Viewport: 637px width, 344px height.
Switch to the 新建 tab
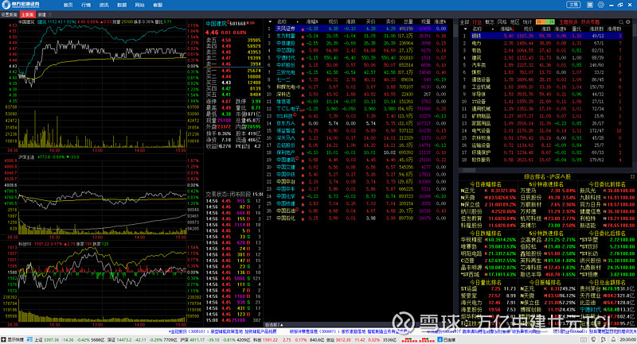point(42,14)
